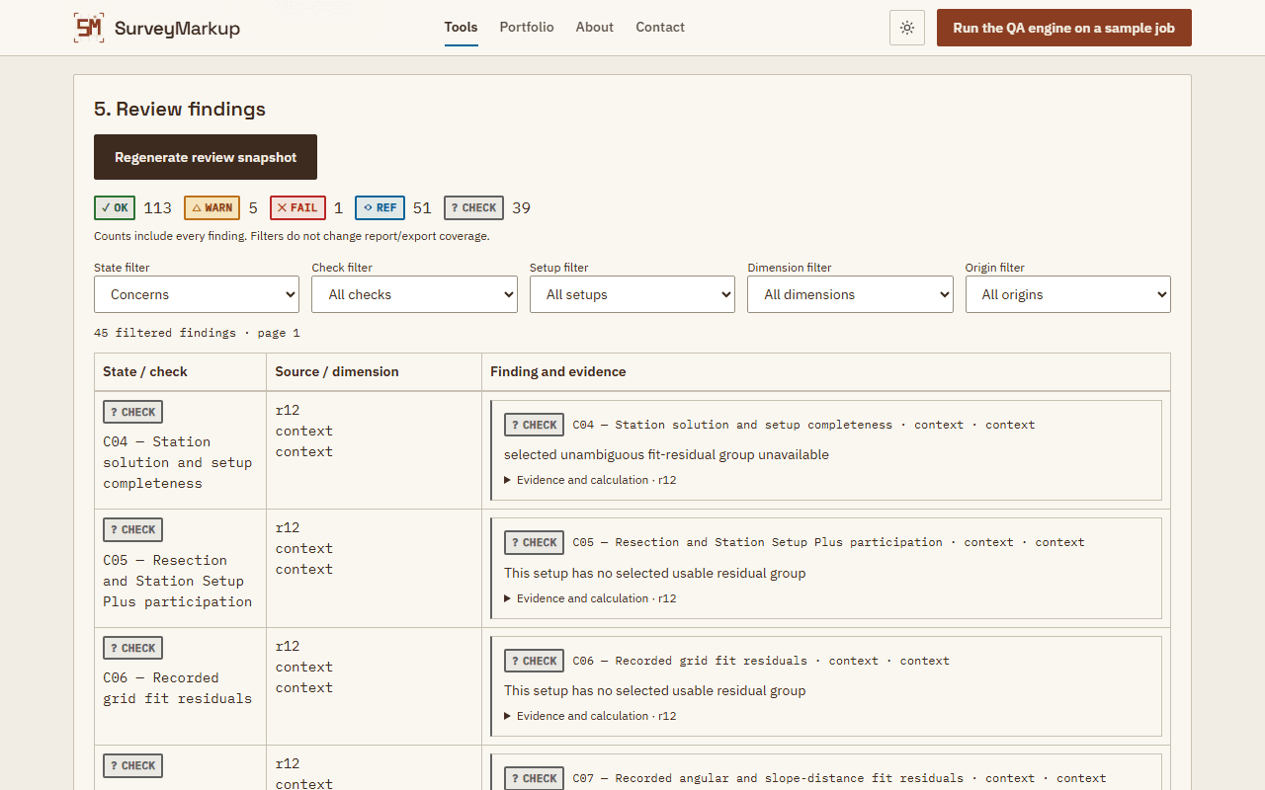Viewport: 1265px width, 790px height.
Task: Open the Origin filter dropdown
Action: 1068,294
